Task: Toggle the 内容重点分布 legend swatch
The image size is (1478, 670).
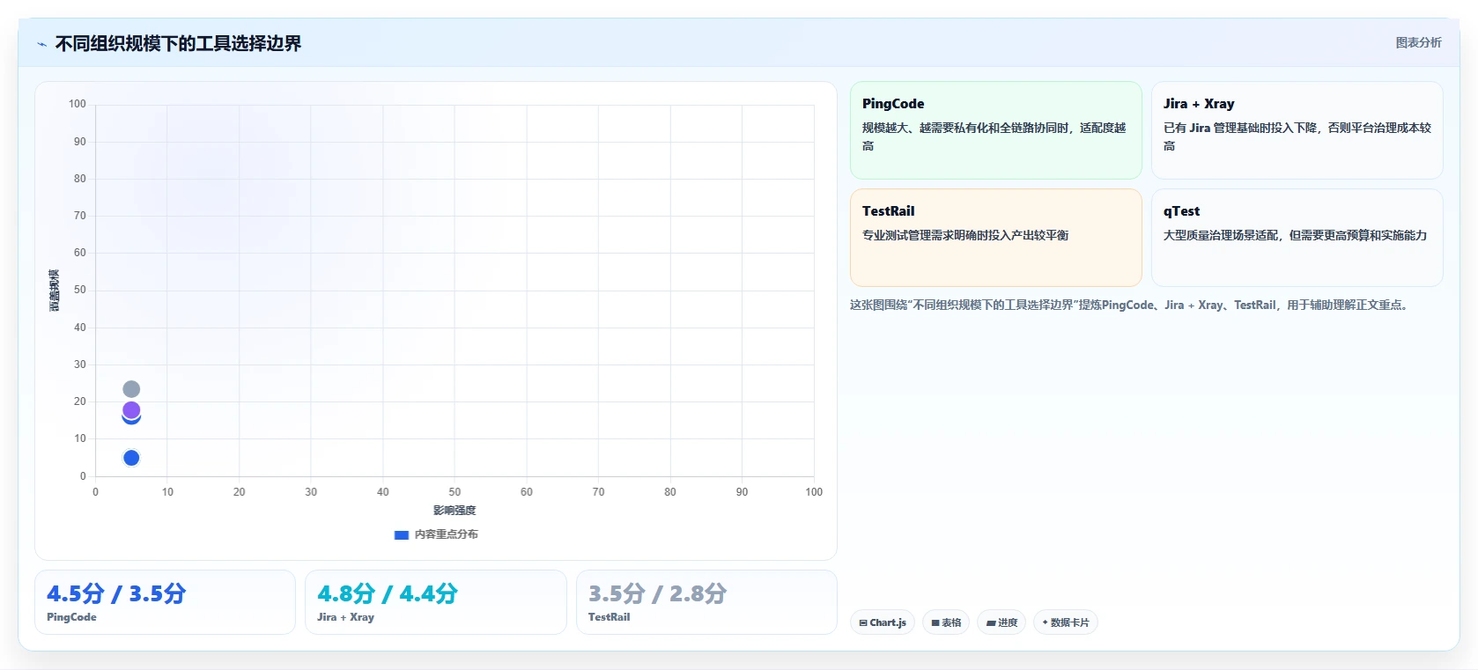Action: (402, 534)
